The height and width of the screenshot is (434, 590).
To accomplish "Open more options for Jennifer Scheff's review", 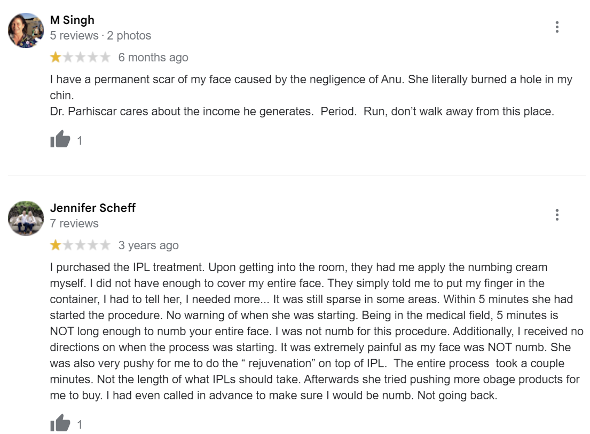I will [557, 215].
